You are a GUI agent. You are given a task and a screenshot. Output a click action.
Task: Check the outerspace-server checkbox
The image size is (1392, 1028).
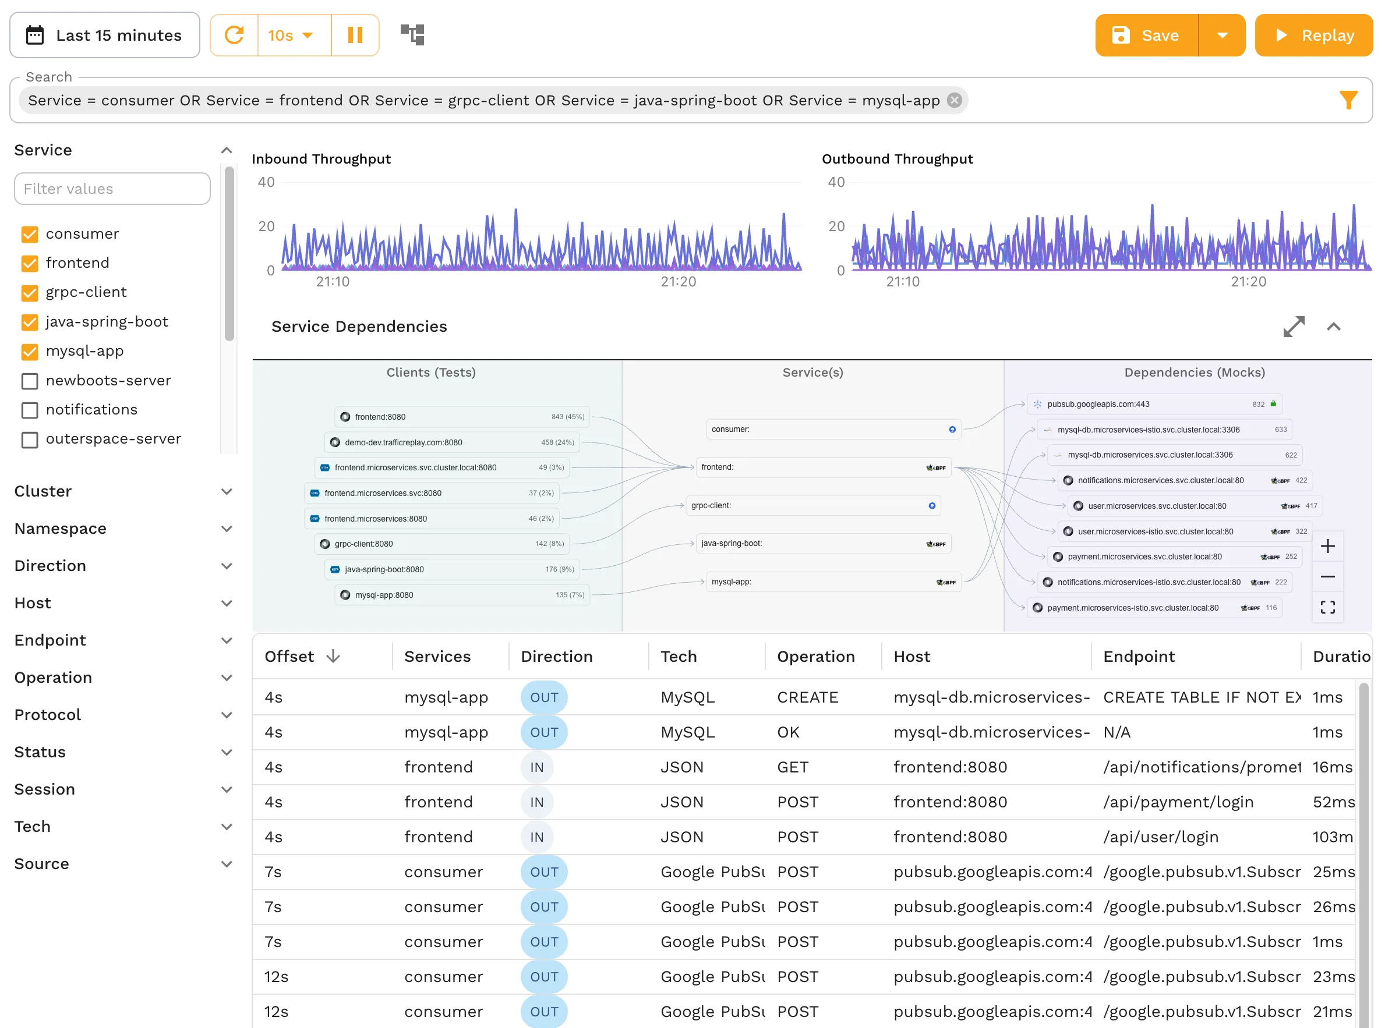click(x=29, y=439)
